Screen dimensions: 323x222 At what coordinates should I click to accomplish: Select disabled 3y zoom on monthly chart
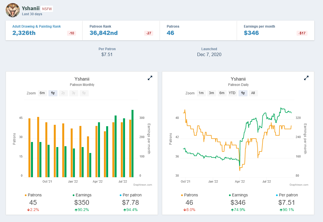click(73, 93)
